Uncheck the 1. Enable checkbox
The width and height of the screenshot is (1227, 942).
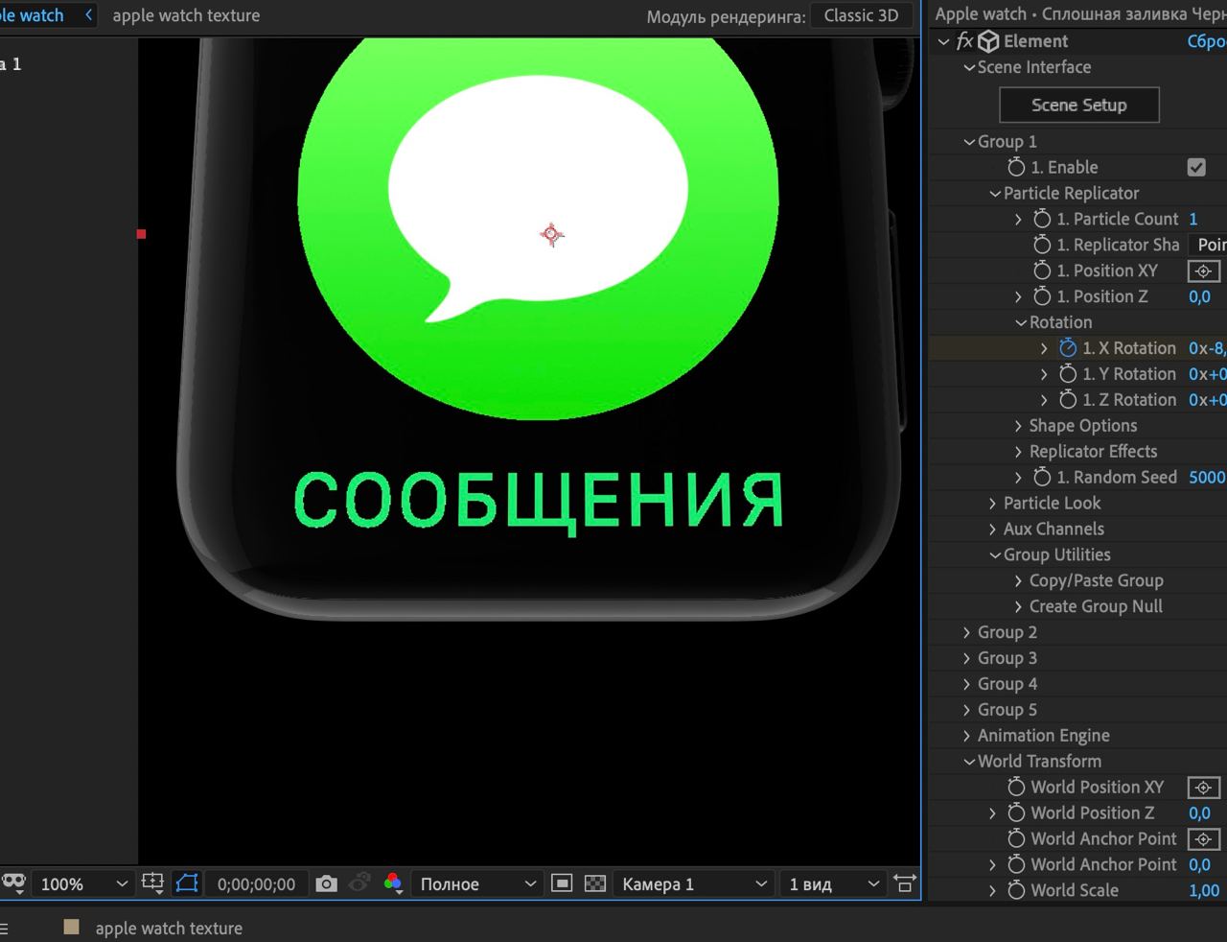[x=1196, y=167]
